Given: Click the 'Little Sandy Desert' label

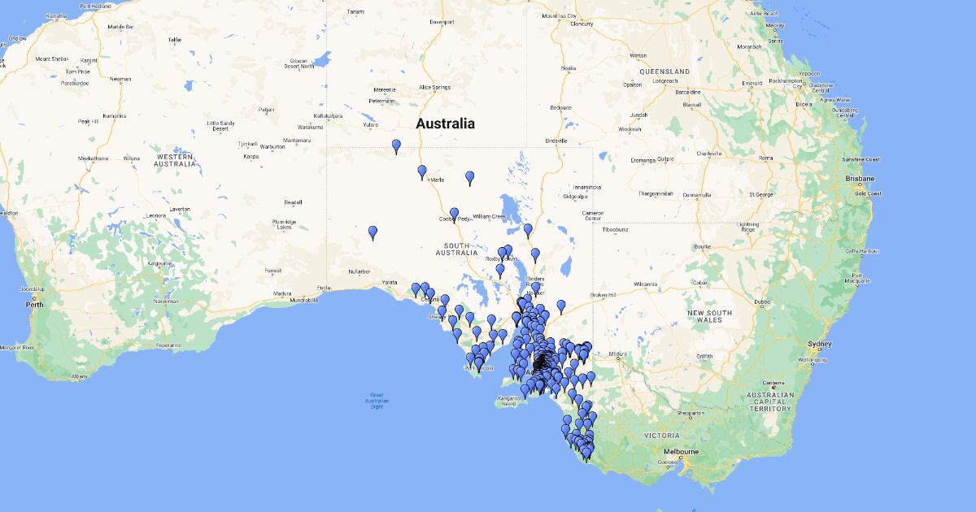Looking at the screenshot, I should tap(220, 125).
